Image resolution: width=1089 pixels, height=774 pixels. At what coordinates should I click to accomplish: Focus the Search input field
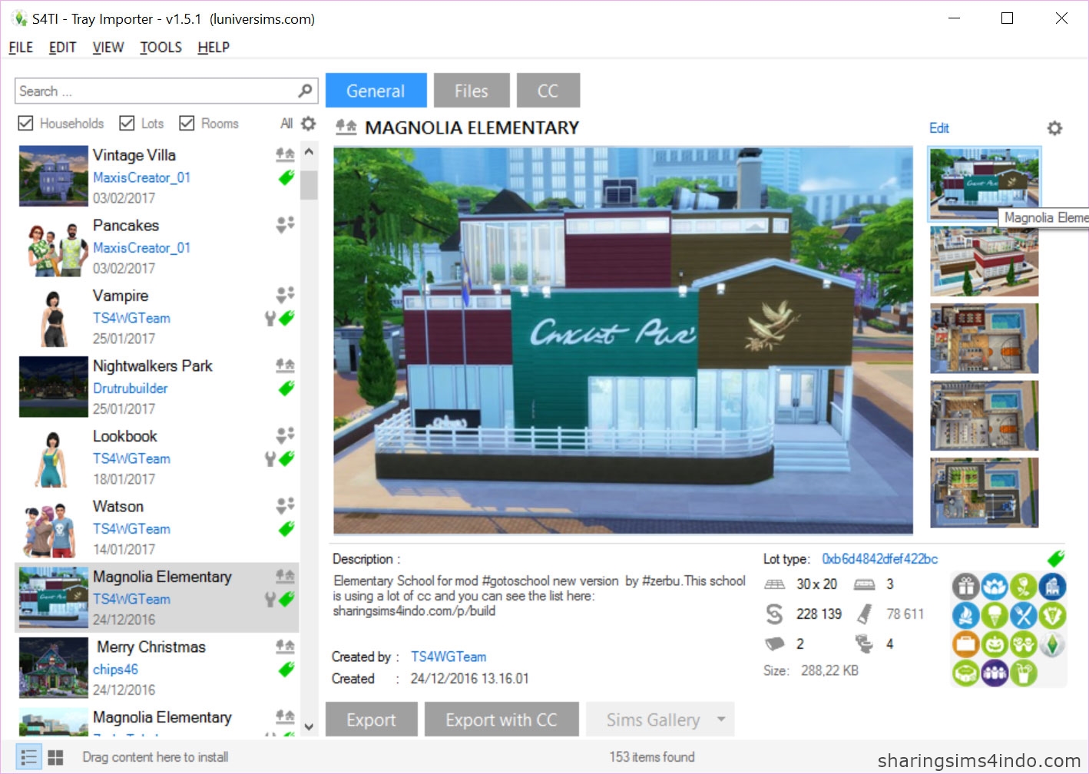(166, 91)
